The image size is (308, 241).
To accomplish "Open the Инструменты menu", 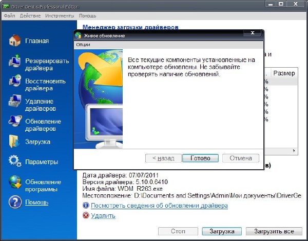I will pyautogui.click(x=59, y=16).
